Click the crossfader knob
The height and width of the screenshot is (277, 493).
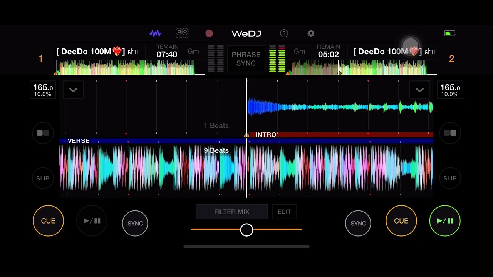pos(246,230)
